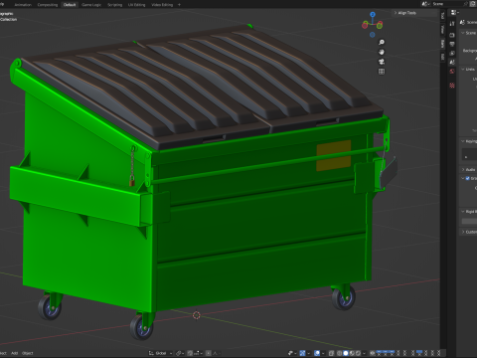Expand the Align Tools panel

click(x=405, y=13)
